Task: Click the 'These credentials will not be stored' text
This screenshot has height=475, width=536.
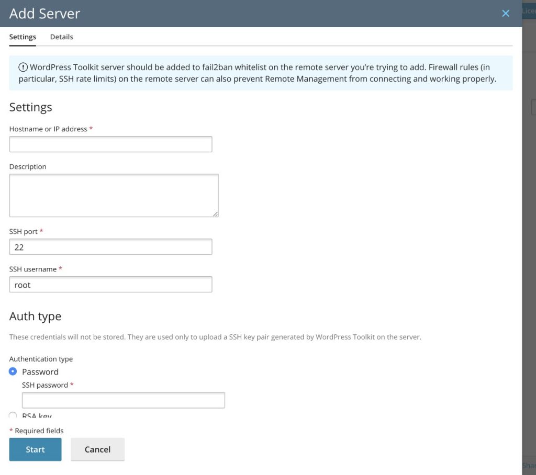Action: click(x=215, y=337)
